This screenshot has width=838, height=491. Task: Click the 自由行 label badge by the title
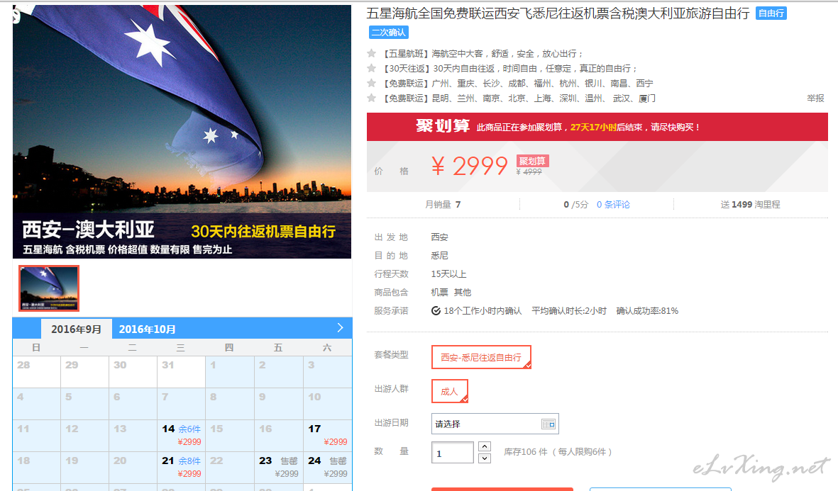[x=771, y=13]
